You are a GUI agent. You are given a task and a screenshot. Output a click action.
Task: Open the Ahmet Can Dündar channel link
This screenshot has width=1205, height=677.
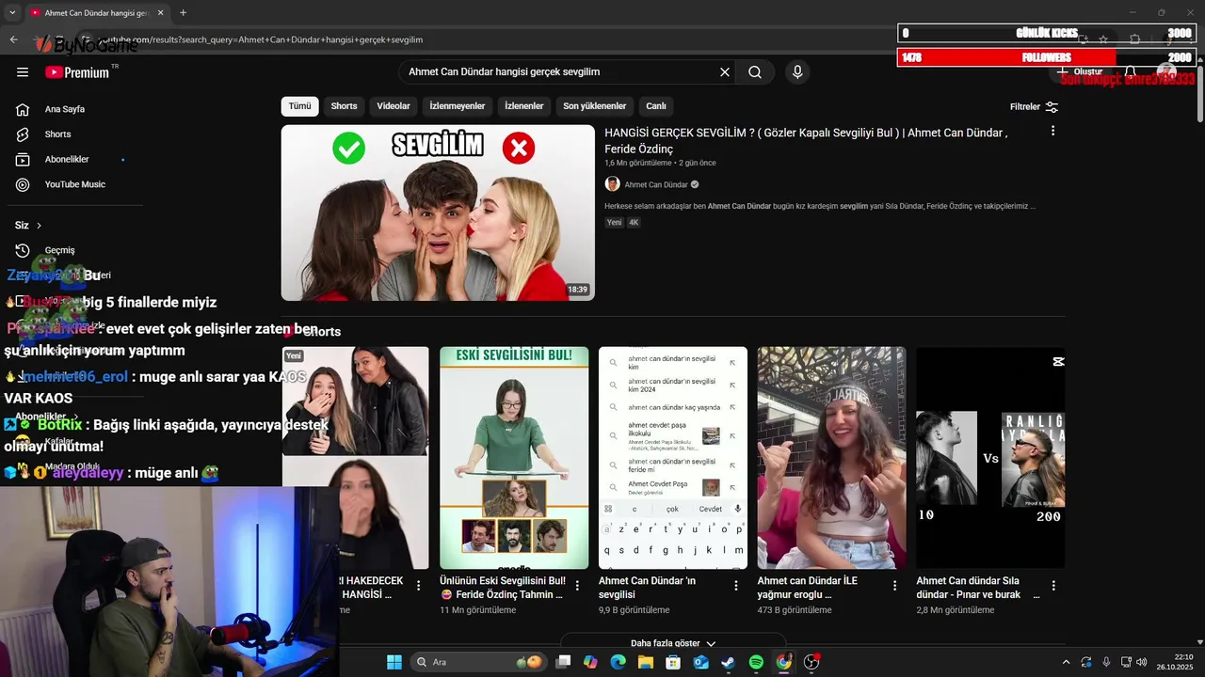pyautogui.click(x=656, y=185)
